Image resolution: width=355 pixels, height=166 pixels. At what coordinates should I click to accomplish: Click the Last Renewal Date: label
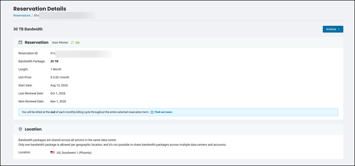click(x=31, y=93)
